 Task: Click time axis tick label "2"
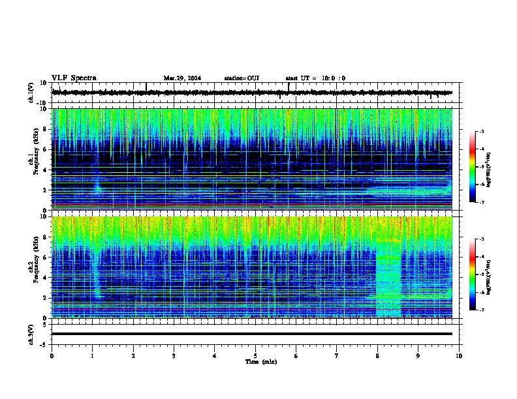coord(133,356)
